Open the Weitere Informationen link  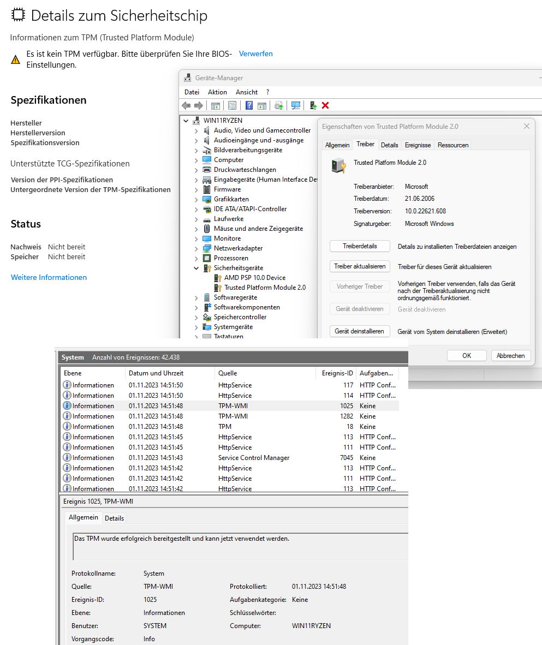point(49,277)
